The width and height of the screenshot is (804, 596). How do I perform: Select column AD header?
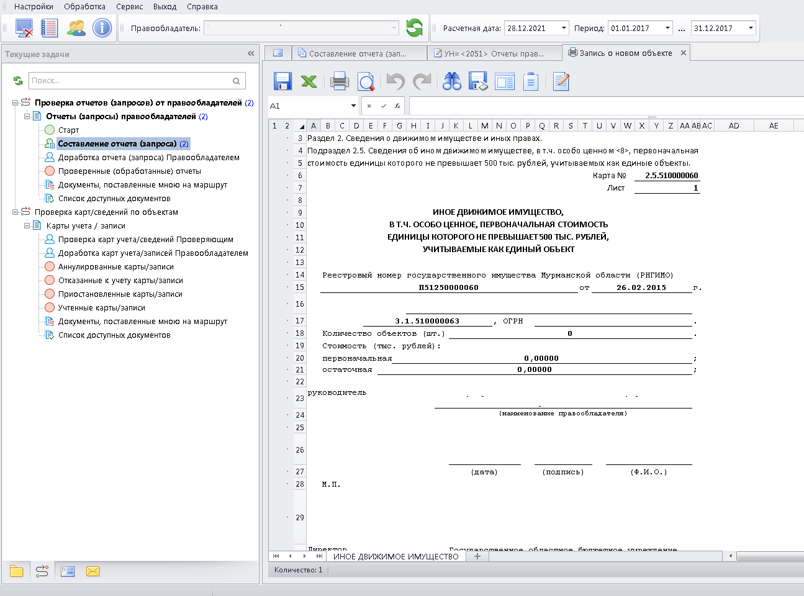(734, 126)
